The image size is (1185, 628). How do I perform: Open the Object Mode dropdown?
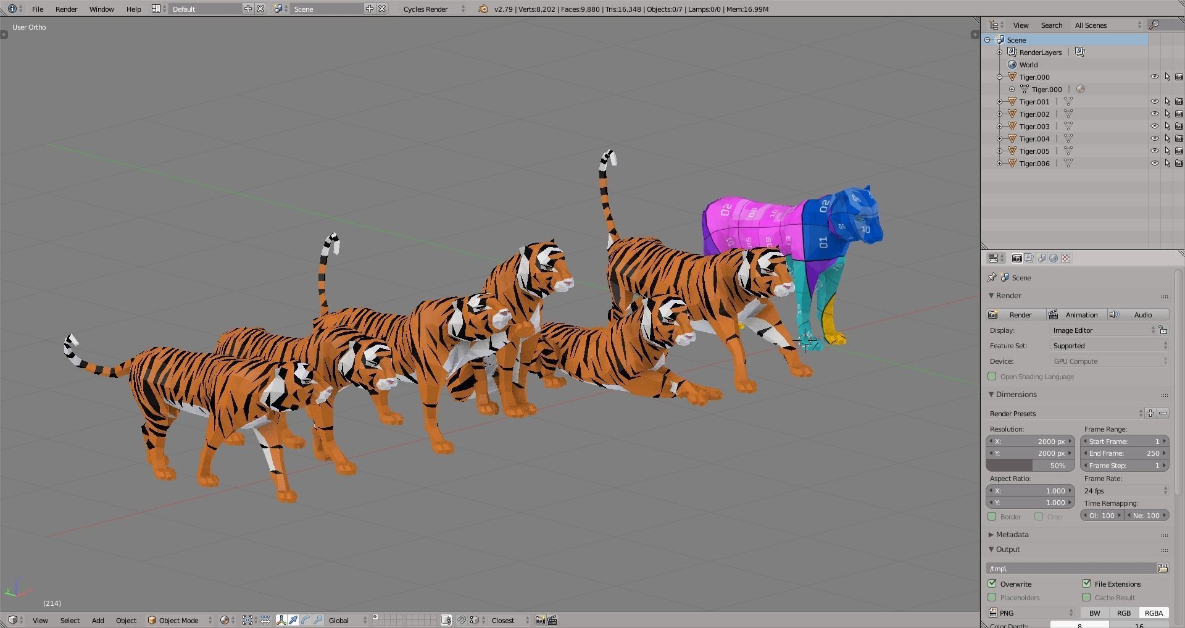pyautogui.click(x=180, y=620)
